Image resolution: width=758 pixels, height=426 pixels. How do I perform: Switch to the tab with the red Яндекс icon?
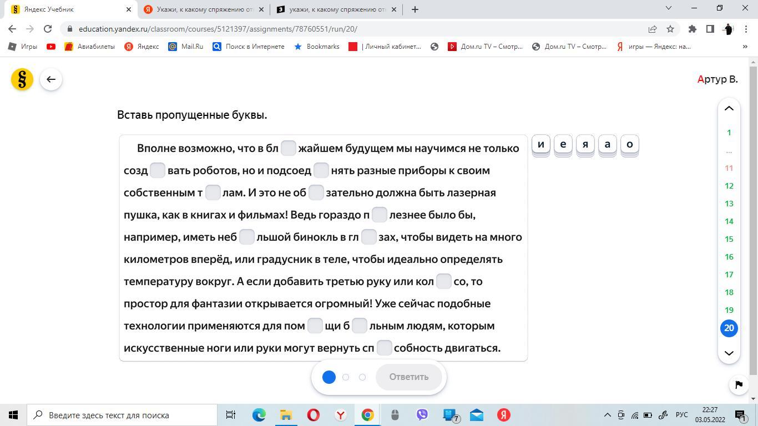(203, 9)
